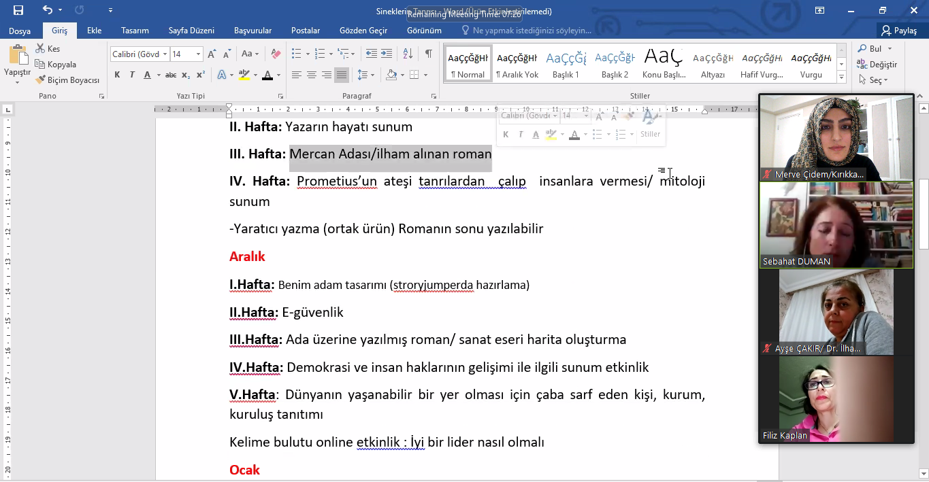Switch to the Sayfa Düzeni tab
This screenshot has height=482, width=929.
coord(191,31)
